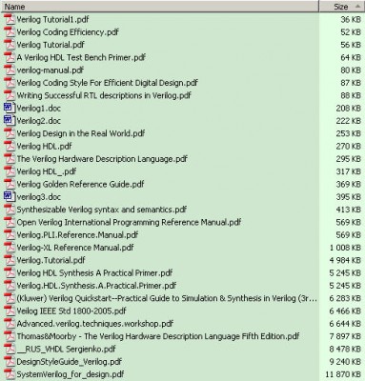Select the file name Verilog1.doc

pyautogui.click(x=38, y=108)
